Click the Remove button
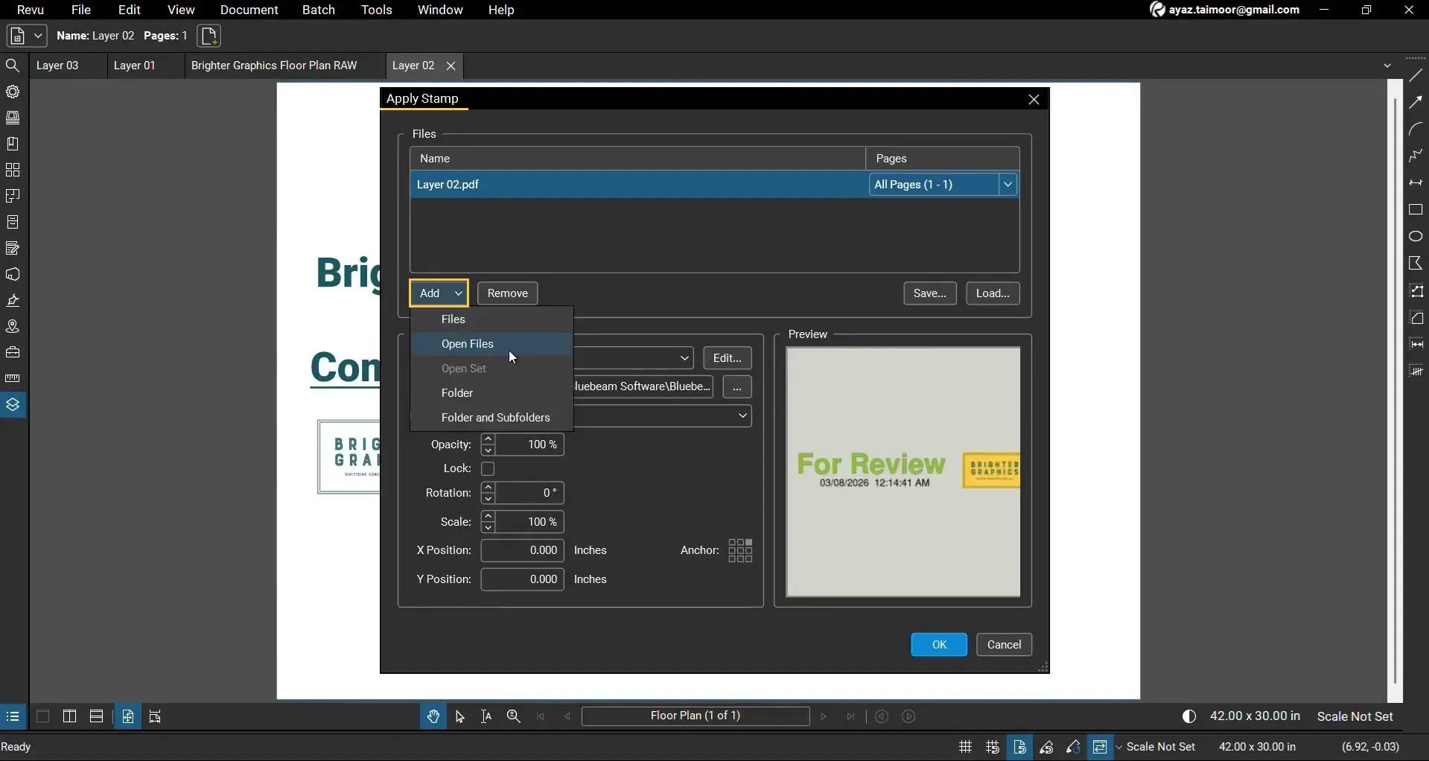Image resolution: width=1429 pixels, height=761 pixels. click(x=507, y=293)
